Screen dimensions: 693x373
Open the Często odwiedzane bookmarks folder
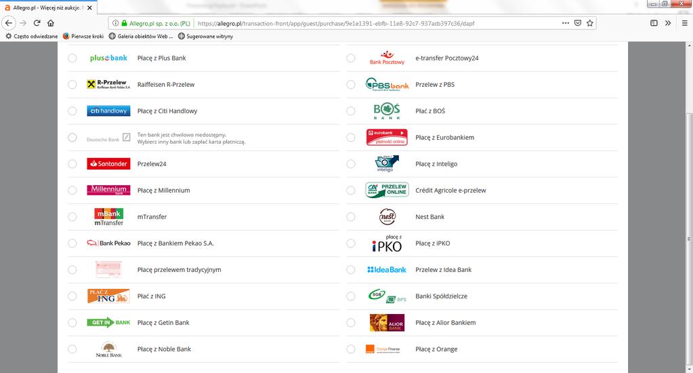pyautogui.click(x=31, y=36)
